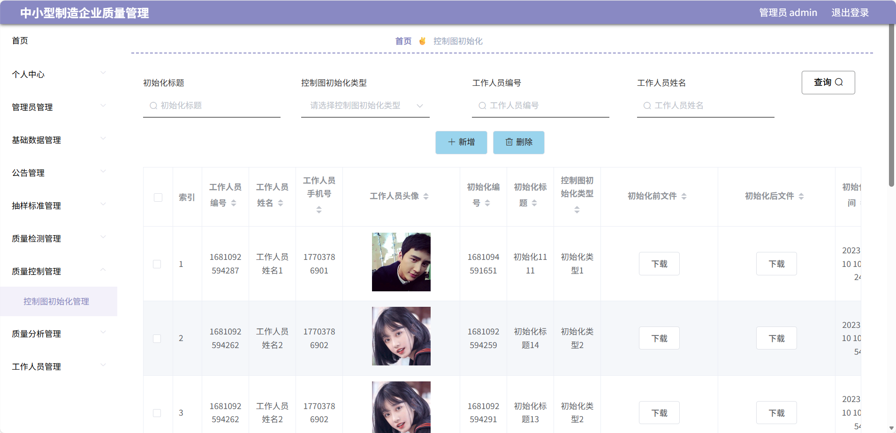Click search icon in 初始化标题 field
This screenshot has width=896, height=433.
coord(153,106)
